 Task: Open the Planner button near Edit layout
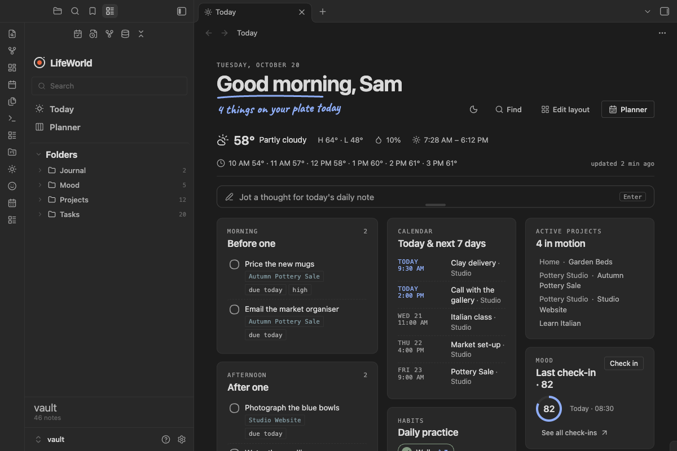tap(628, 109)
